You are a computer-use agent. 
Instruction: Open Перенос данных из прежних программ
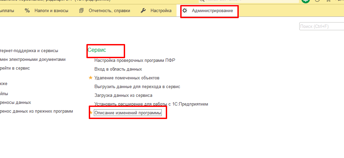pyautogui.click(x=36, y=111)
